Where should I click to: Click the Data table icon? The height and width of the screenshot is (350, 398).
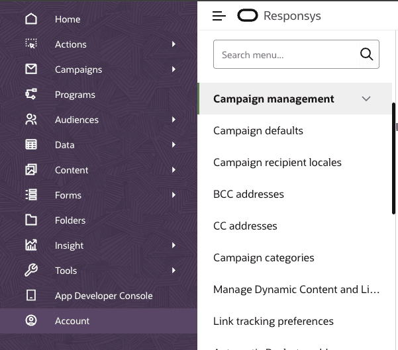point(31,144)
